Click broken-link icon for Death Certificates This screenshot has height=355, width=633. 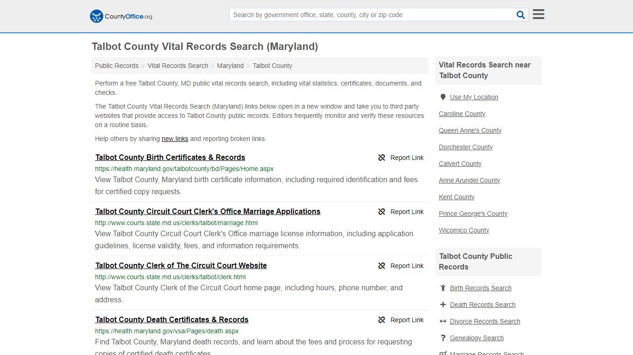click(x=382, y=320)
